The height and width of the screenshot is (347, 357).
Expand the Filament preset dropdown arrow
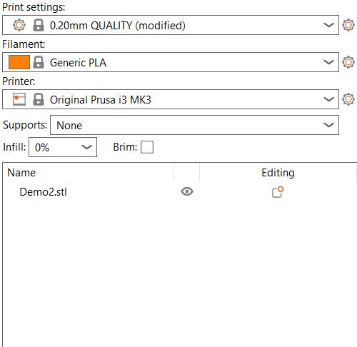[328, 62]
